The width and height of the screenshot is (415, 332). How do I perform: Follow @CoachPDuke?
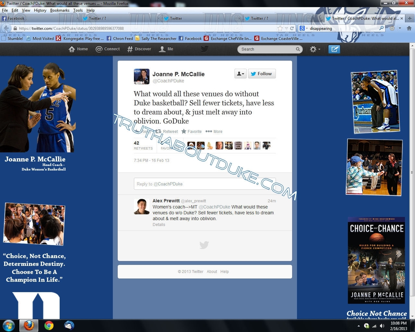(262, 74)
